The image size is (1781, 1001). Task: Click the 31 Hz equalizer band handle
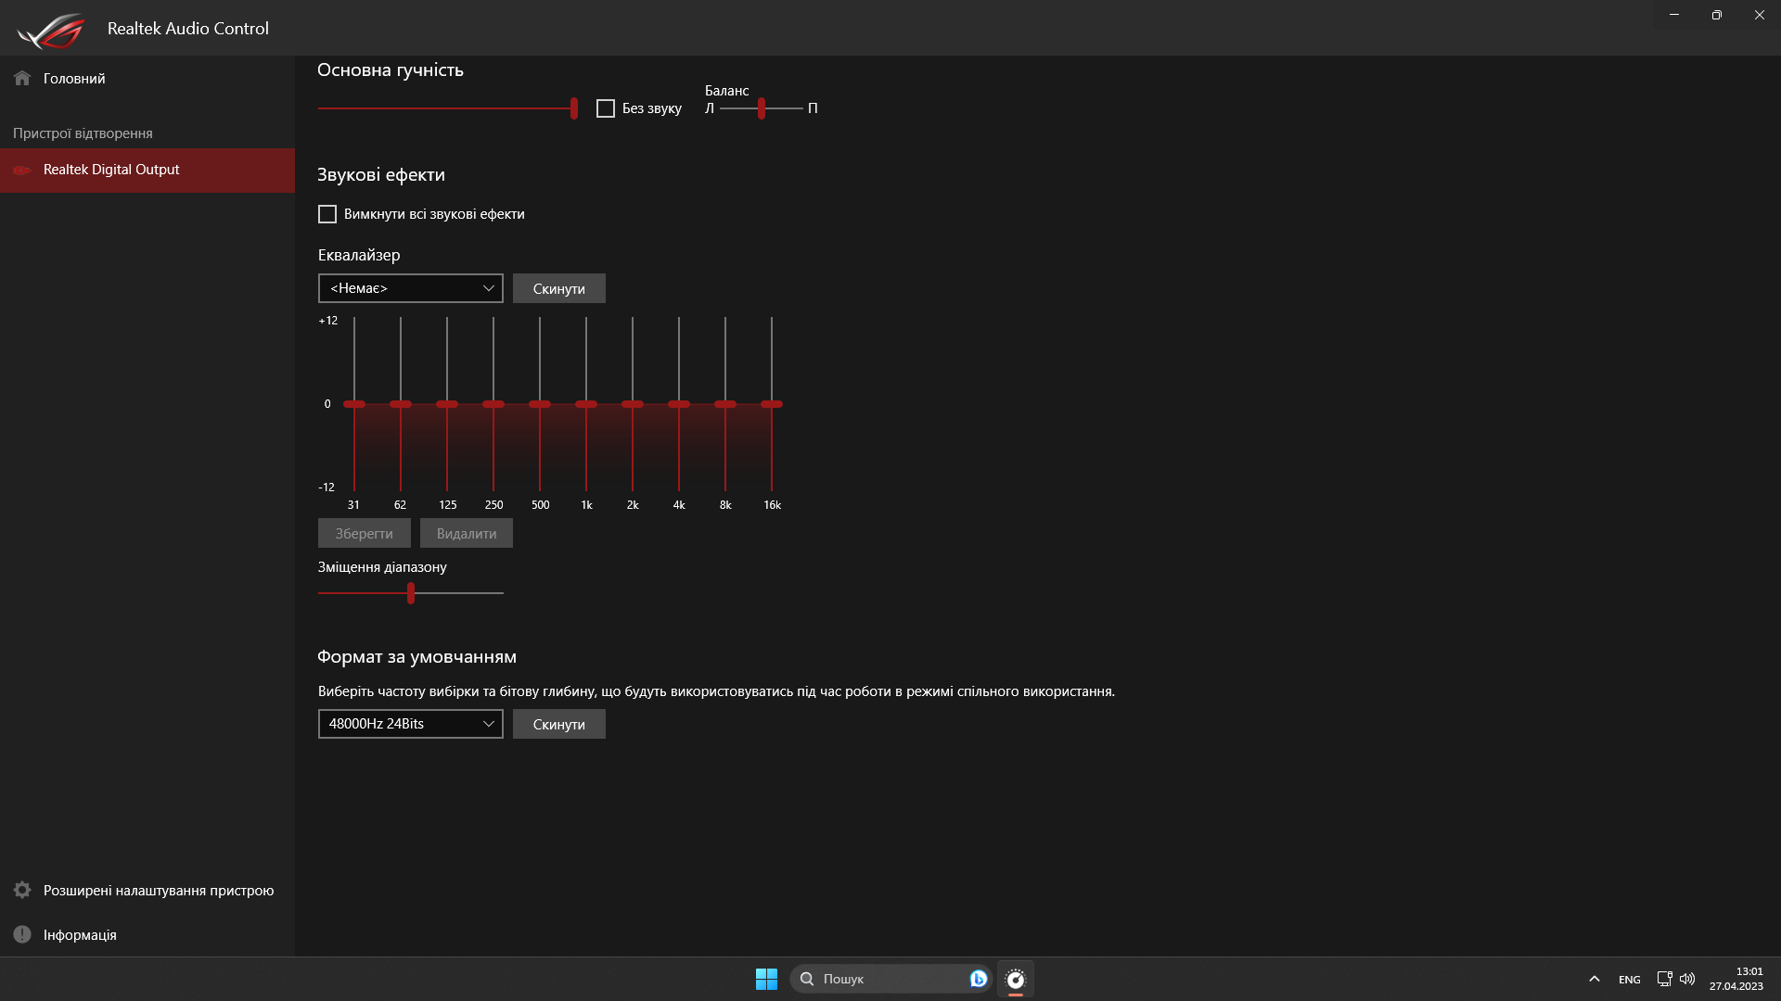pyautogui.click(x=354, y=404)
